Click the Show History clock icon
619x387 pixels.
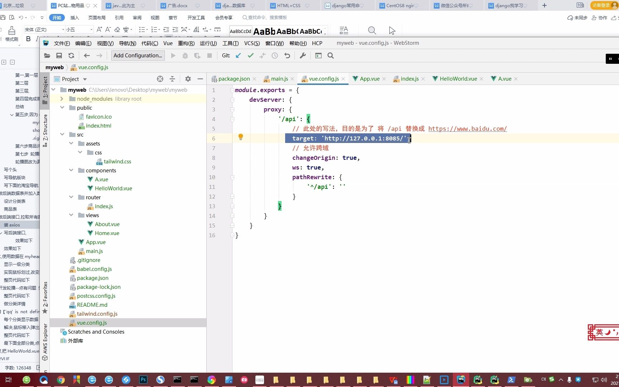coord(275,56)
